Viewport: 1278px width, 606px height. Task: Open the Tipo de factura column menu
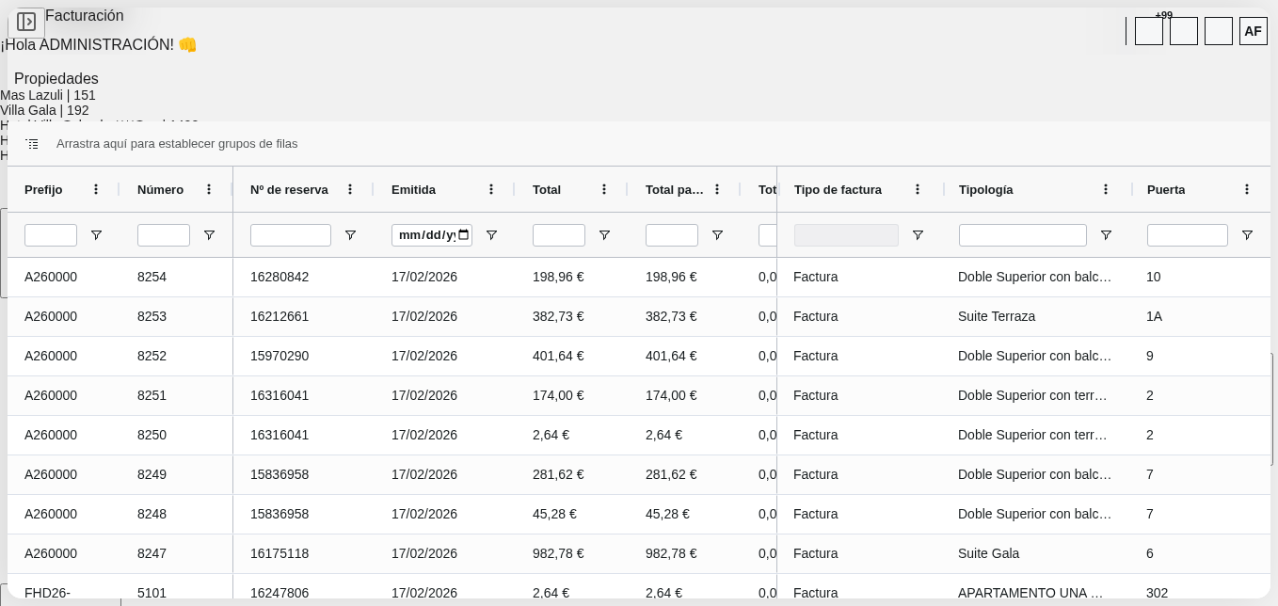(918, 189)
